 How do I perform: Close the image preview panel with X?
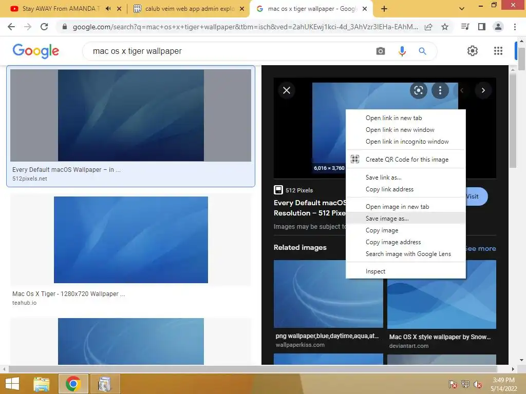coord(287,90)
